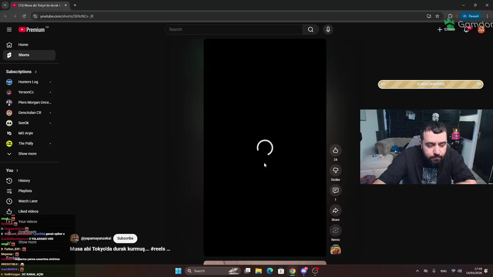
Task: Open a new Chrome tab
Action: [x=75, y=5]
